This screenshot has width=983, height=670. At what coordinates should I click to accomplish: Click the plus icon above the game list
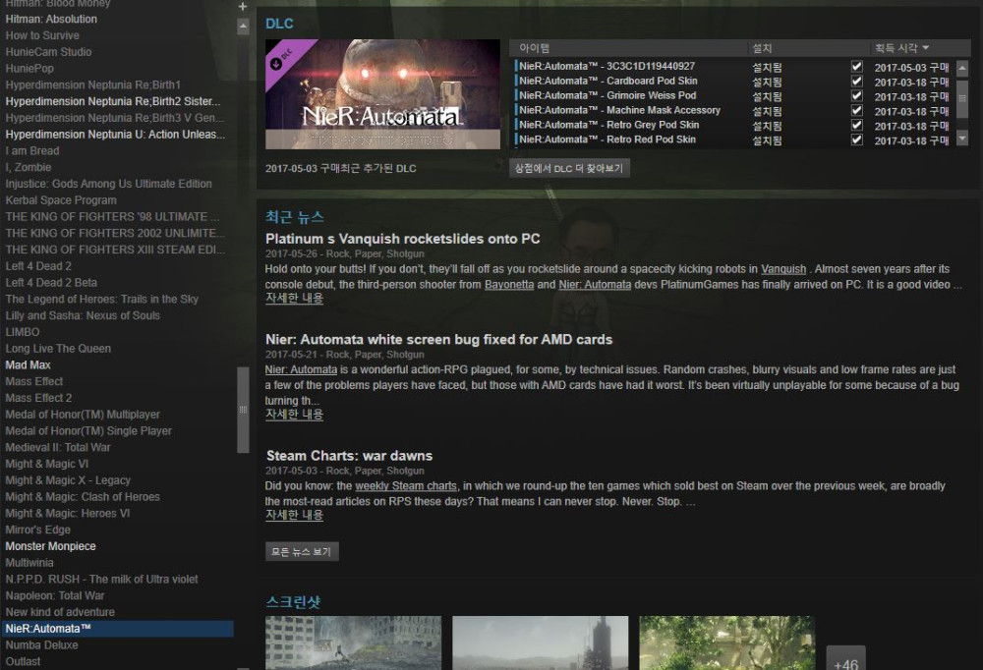(x=243, y=7)
